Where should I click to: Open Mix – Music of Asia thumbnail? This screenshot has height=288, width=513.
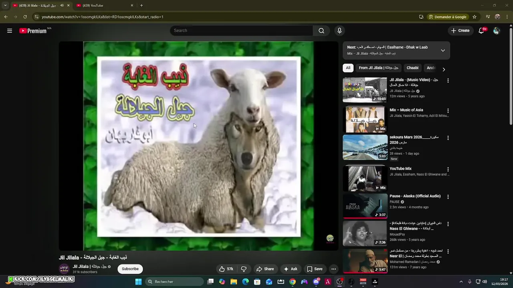click(x=365, y=119)
